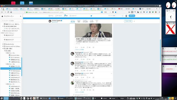Toggle the sidebar view toolbar icon
This screenshot has height=100, width=177.
pos(132,12)
